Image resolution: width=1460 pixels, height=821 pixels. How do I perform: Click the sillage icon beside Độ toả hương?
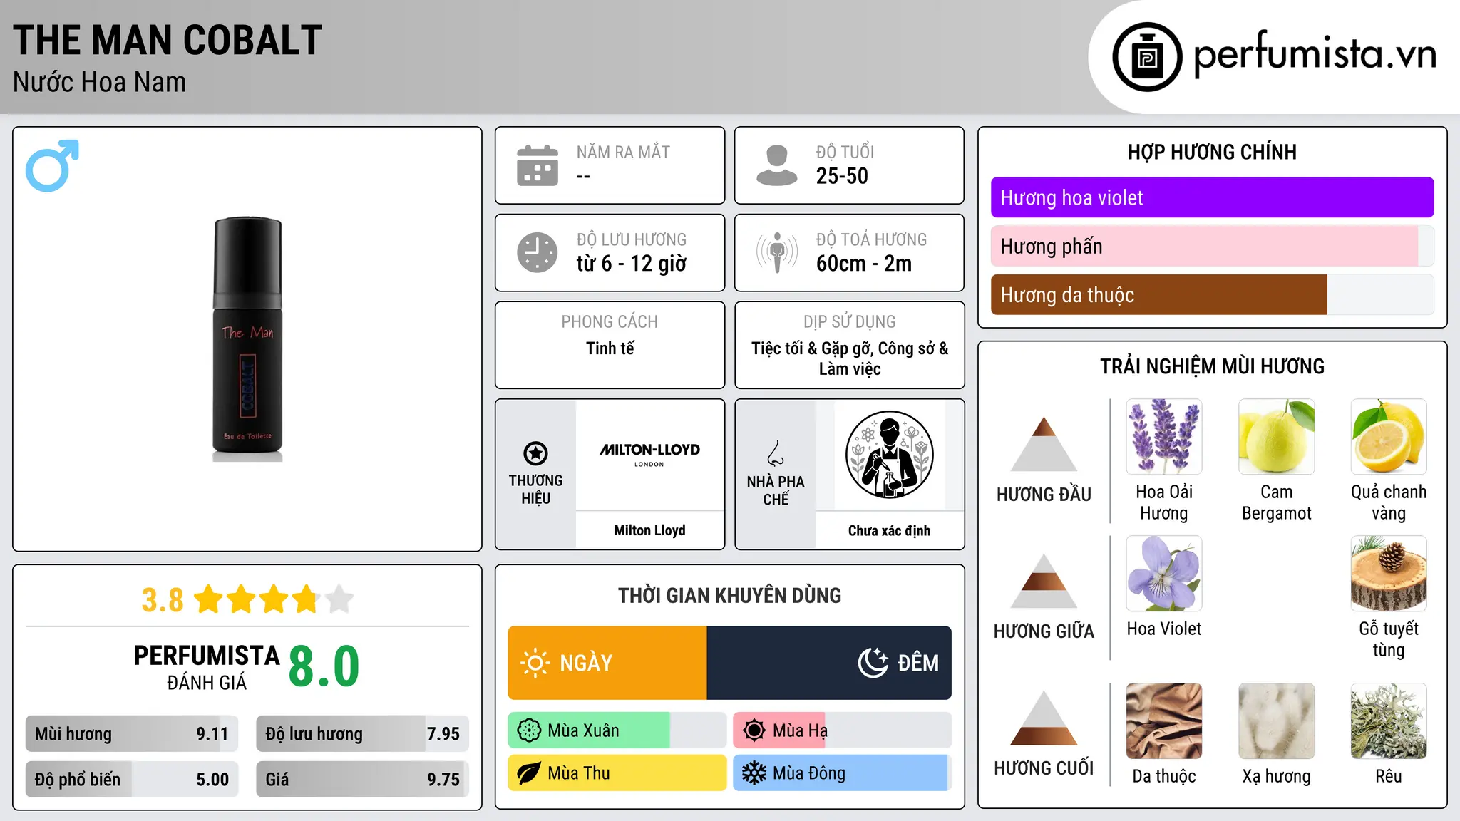click(777, 252)
